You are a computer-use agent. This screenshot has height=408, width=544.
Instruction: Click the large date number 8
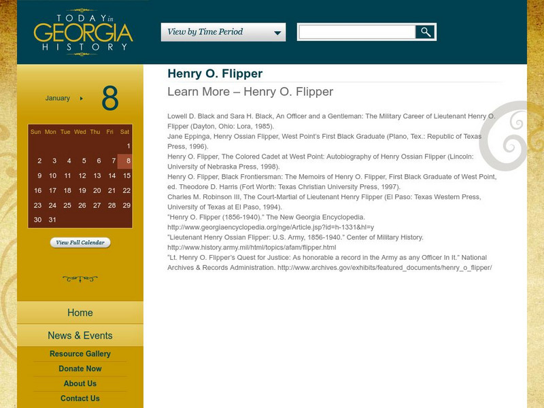tap(110, 99)
